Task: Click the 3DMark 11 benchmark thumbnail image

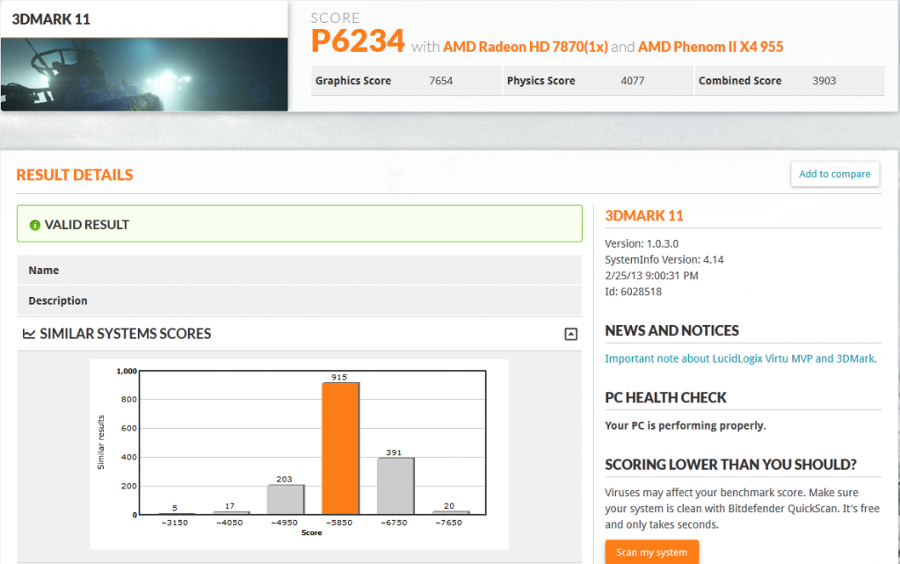Action: (x=144, y=75)
